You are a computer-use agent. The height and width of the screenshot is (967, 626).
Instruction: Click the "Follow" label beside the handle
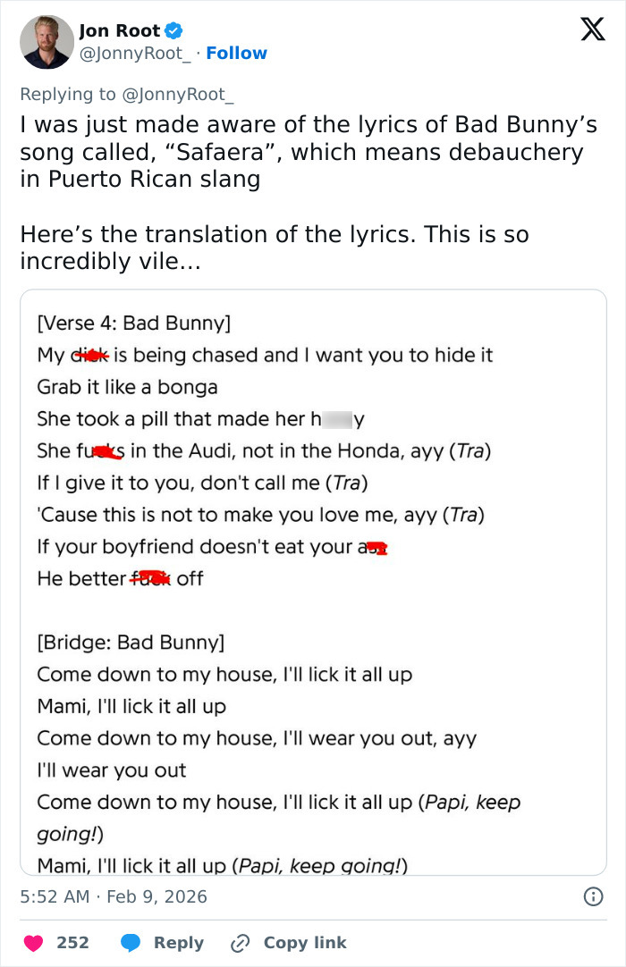click(236, 54)
